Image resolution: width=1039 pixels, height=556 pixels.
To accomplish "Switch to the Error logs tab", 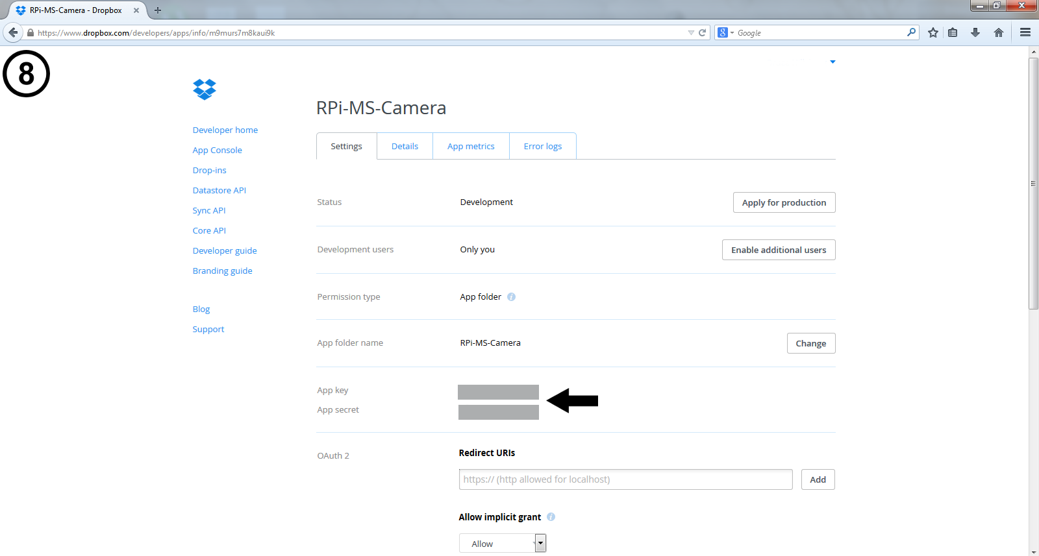I will tap(543, 147).
